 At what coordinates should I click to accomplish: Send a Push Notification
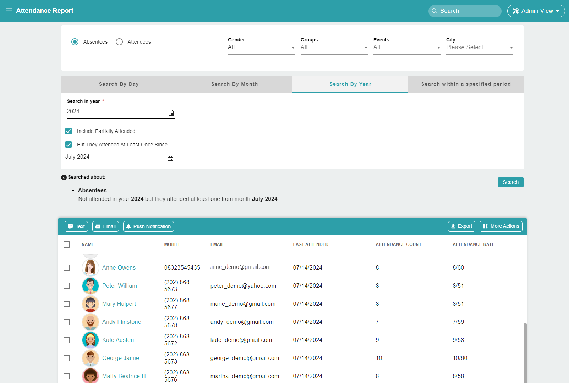coord(148,226)
